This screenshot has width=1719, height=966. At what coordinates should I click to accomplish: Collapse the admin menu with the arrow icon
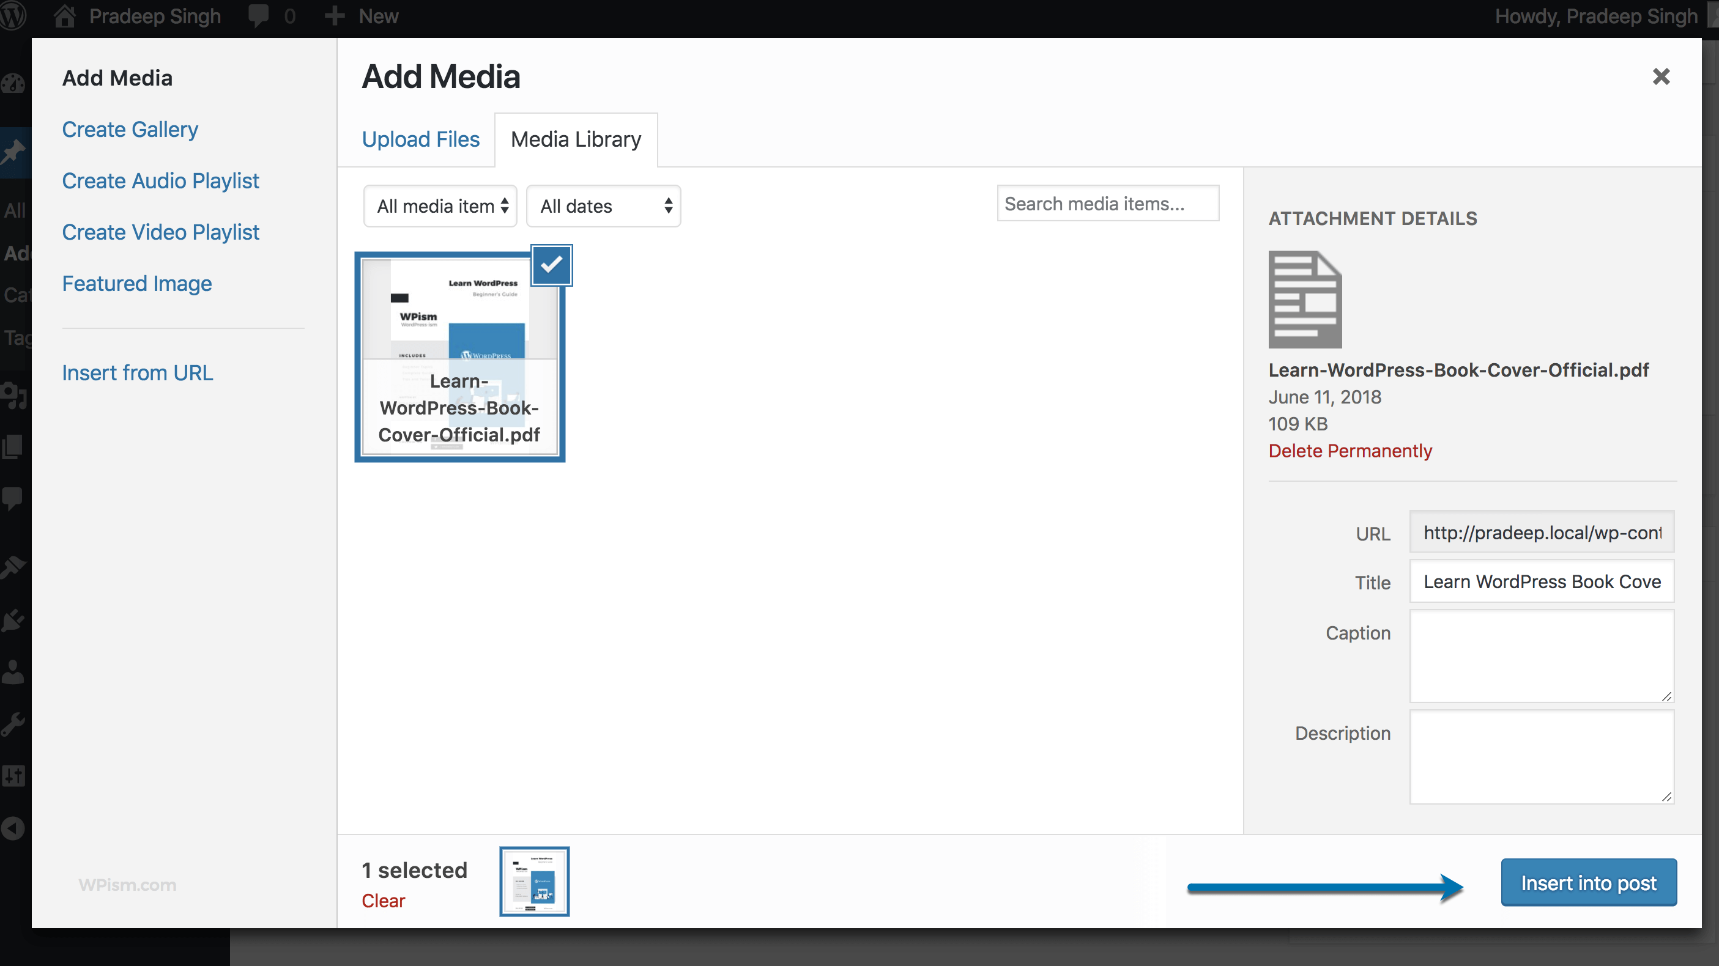[13, 827]
